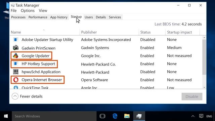Maximize the Task Manager window
Screen dimensions: 215x121
pyautogui.click(x=189, y=5)
